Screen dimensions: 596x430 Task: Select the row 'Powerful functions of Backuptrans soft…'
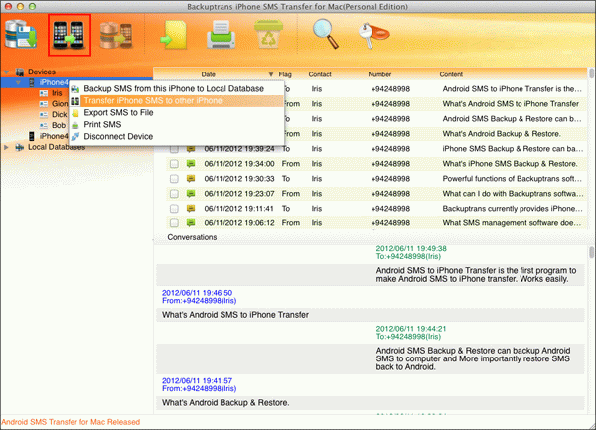coord(375,179)
